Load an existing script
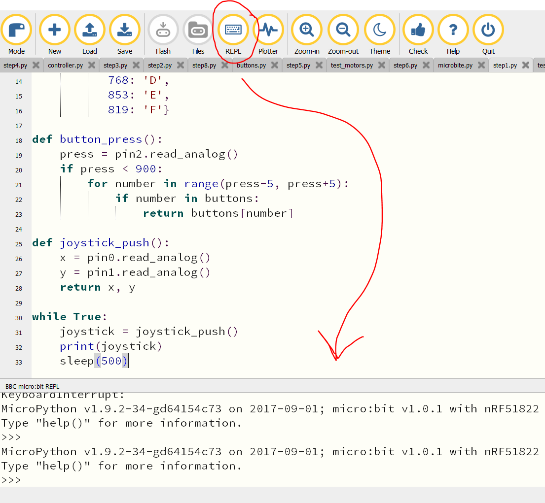Image resolution: width=545 pixels, height=503 pixels. pyautogui.click(x=89, y=30)
